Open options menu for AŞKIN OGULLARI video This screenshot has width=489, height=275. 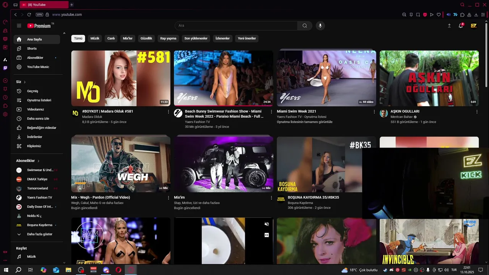[x=477, y=112]
